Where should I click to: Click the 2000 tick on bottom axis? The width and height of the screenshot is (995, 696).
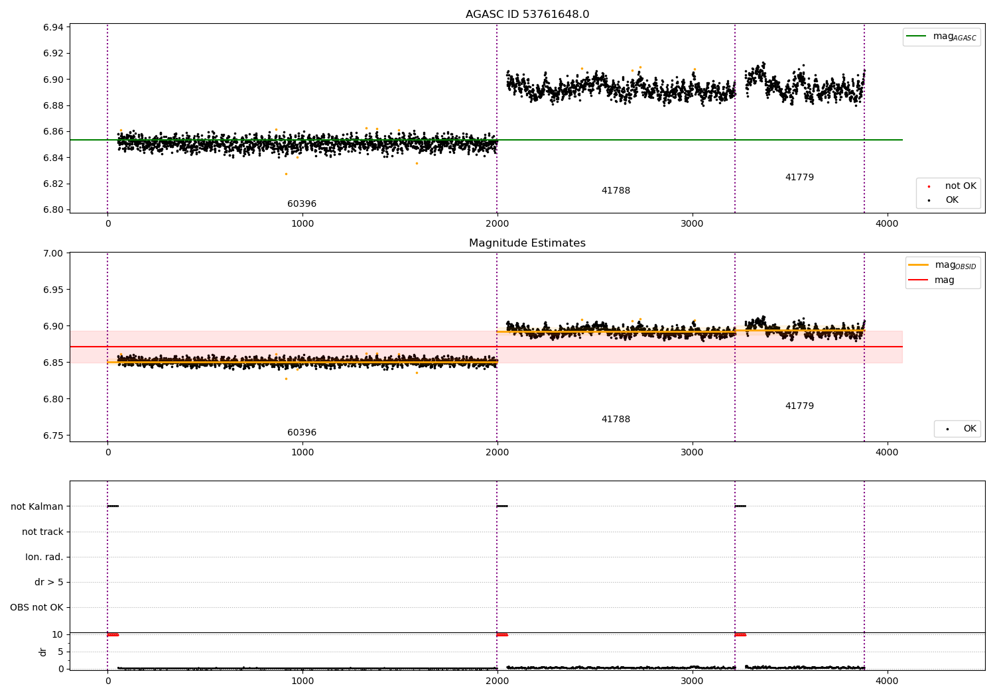(x=497, y=681)
